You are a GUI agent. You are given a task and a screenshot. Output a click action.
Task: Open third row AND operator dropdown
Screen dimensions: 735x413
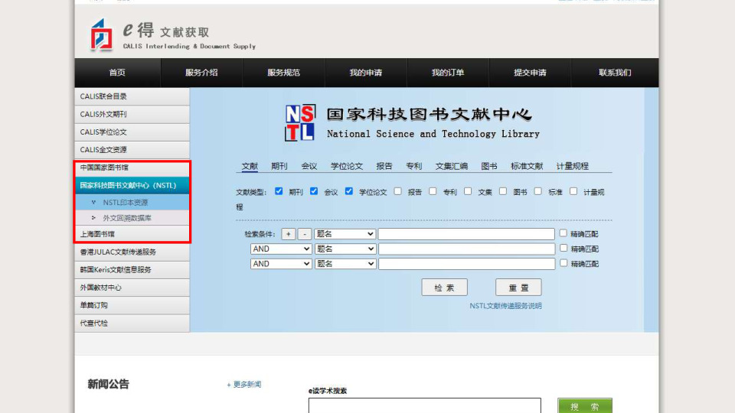(x=281, y=264)
